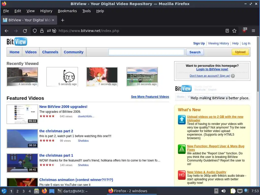Bookmark this page with the star icon

click(x=234, y=31)
